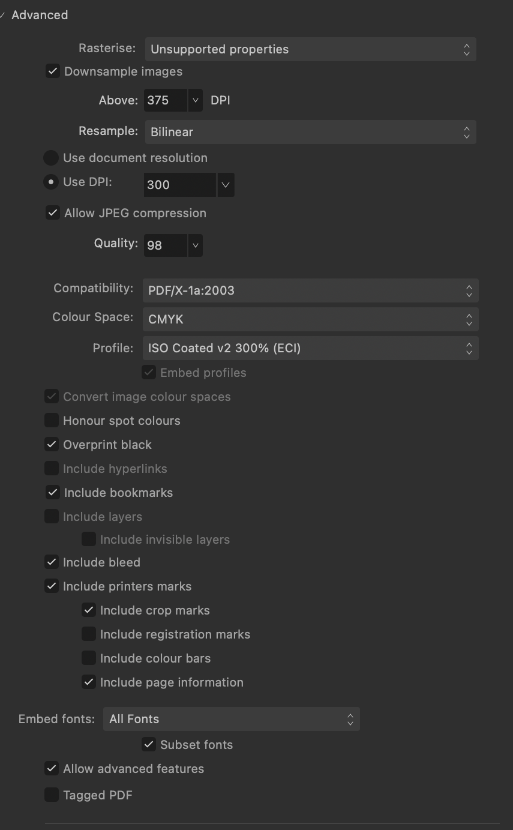The image size is (513, 830).
Task: Open the Embed fonts All Fonts dropdown
Action: 232,719
